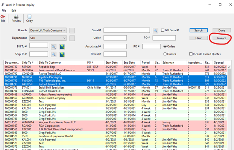Click the Bill To # globe map icon
Image resolution: width=234 pixels, height=150 pixels.
click(x=62, y=47)
